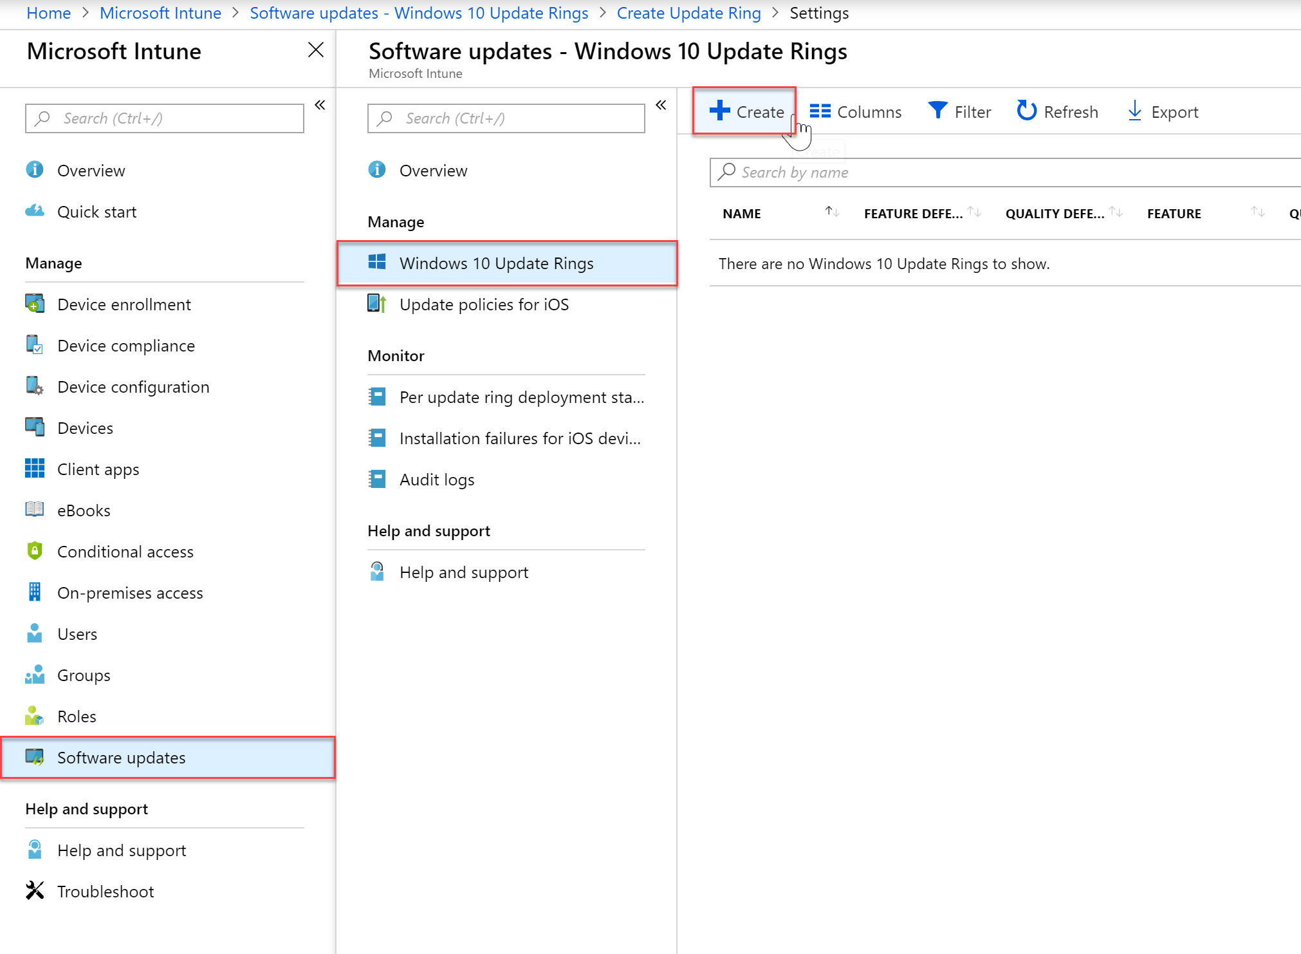This screenshot has height=954, width=1301.
Task: Click the Conditional access shield icon
Action: (35, 551)
